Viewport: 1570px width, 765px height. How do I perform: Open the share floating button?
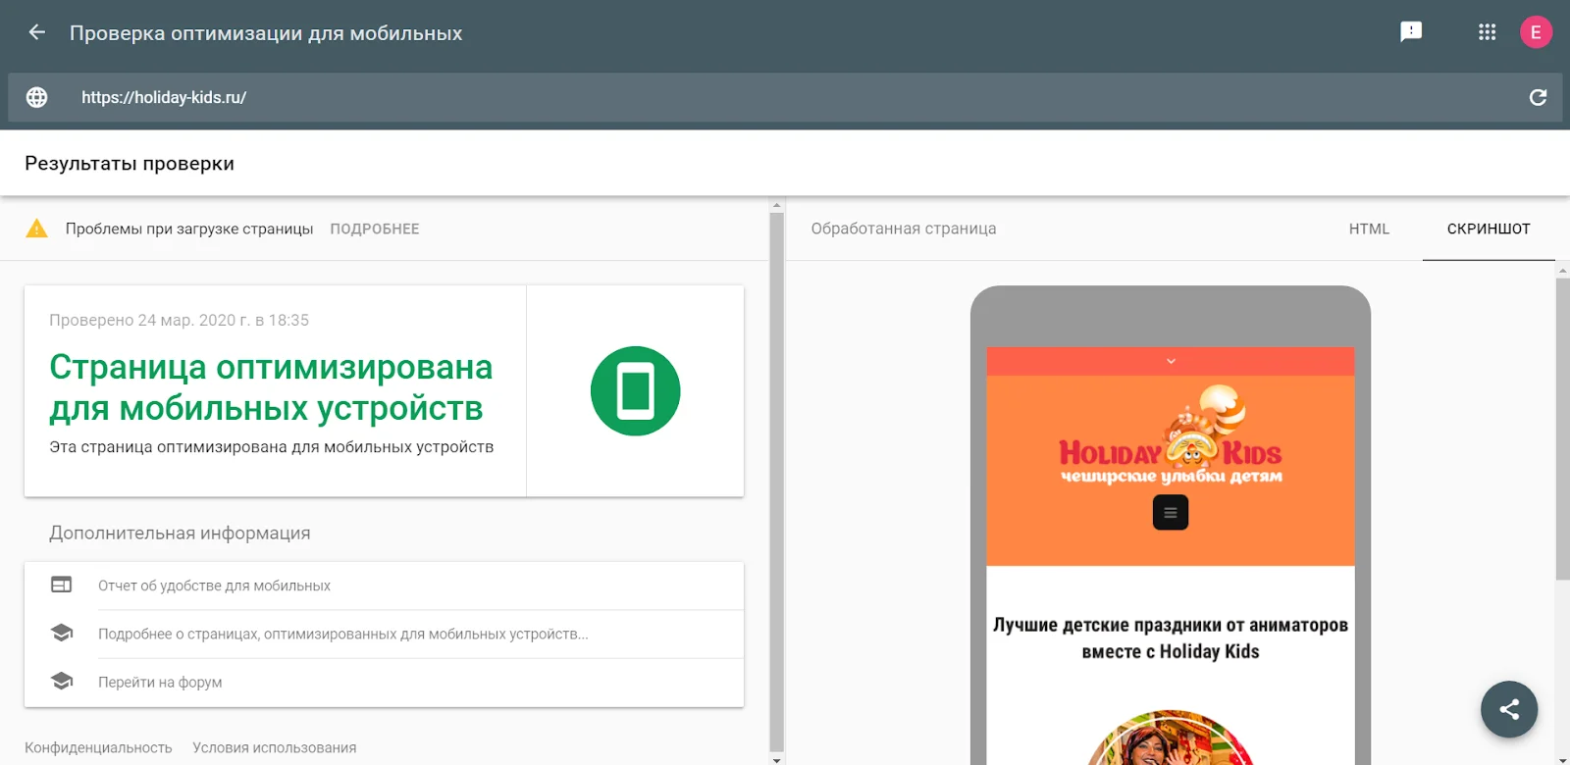click(1509, 709)
